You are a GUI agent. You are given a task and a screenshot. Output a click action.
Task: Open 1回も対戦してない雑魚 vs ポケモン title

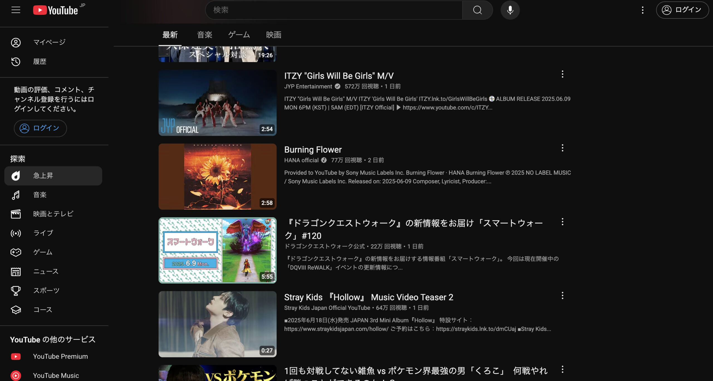click(416, 373)
